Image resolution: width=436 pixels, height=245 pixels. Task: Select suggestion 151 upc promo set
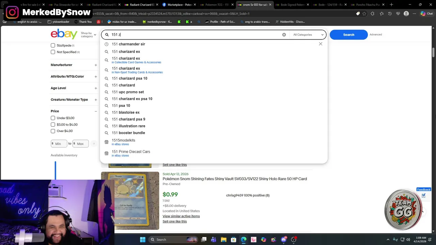[128, 92]
